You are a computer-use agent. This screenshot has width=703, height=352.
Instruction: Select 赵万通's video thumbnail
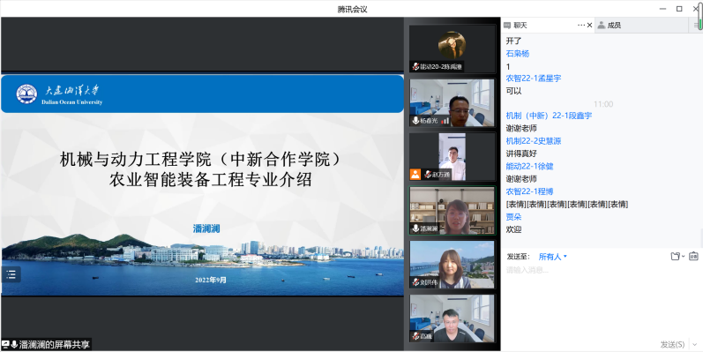pos(452,156)
